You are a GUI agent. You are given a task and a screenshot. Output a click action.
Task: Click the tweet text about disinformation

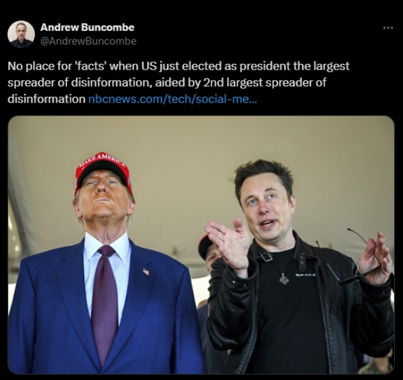tap(178, 82)
